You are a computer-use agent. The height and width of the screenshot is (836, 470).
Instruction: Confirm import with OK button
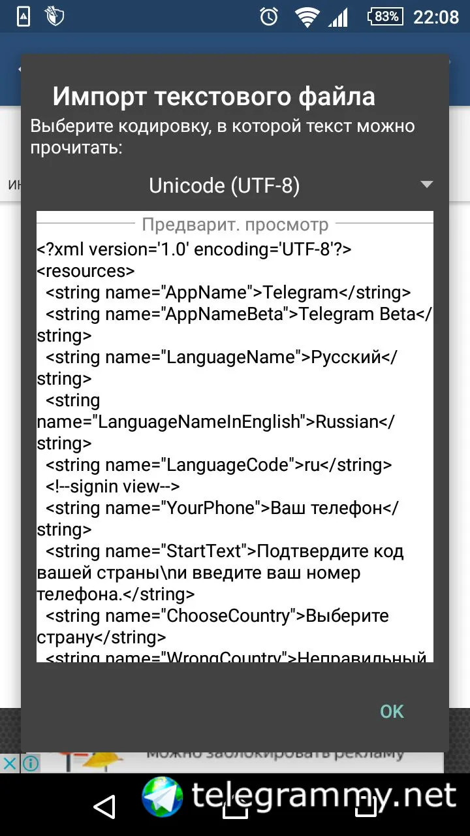tap(392, 711)
